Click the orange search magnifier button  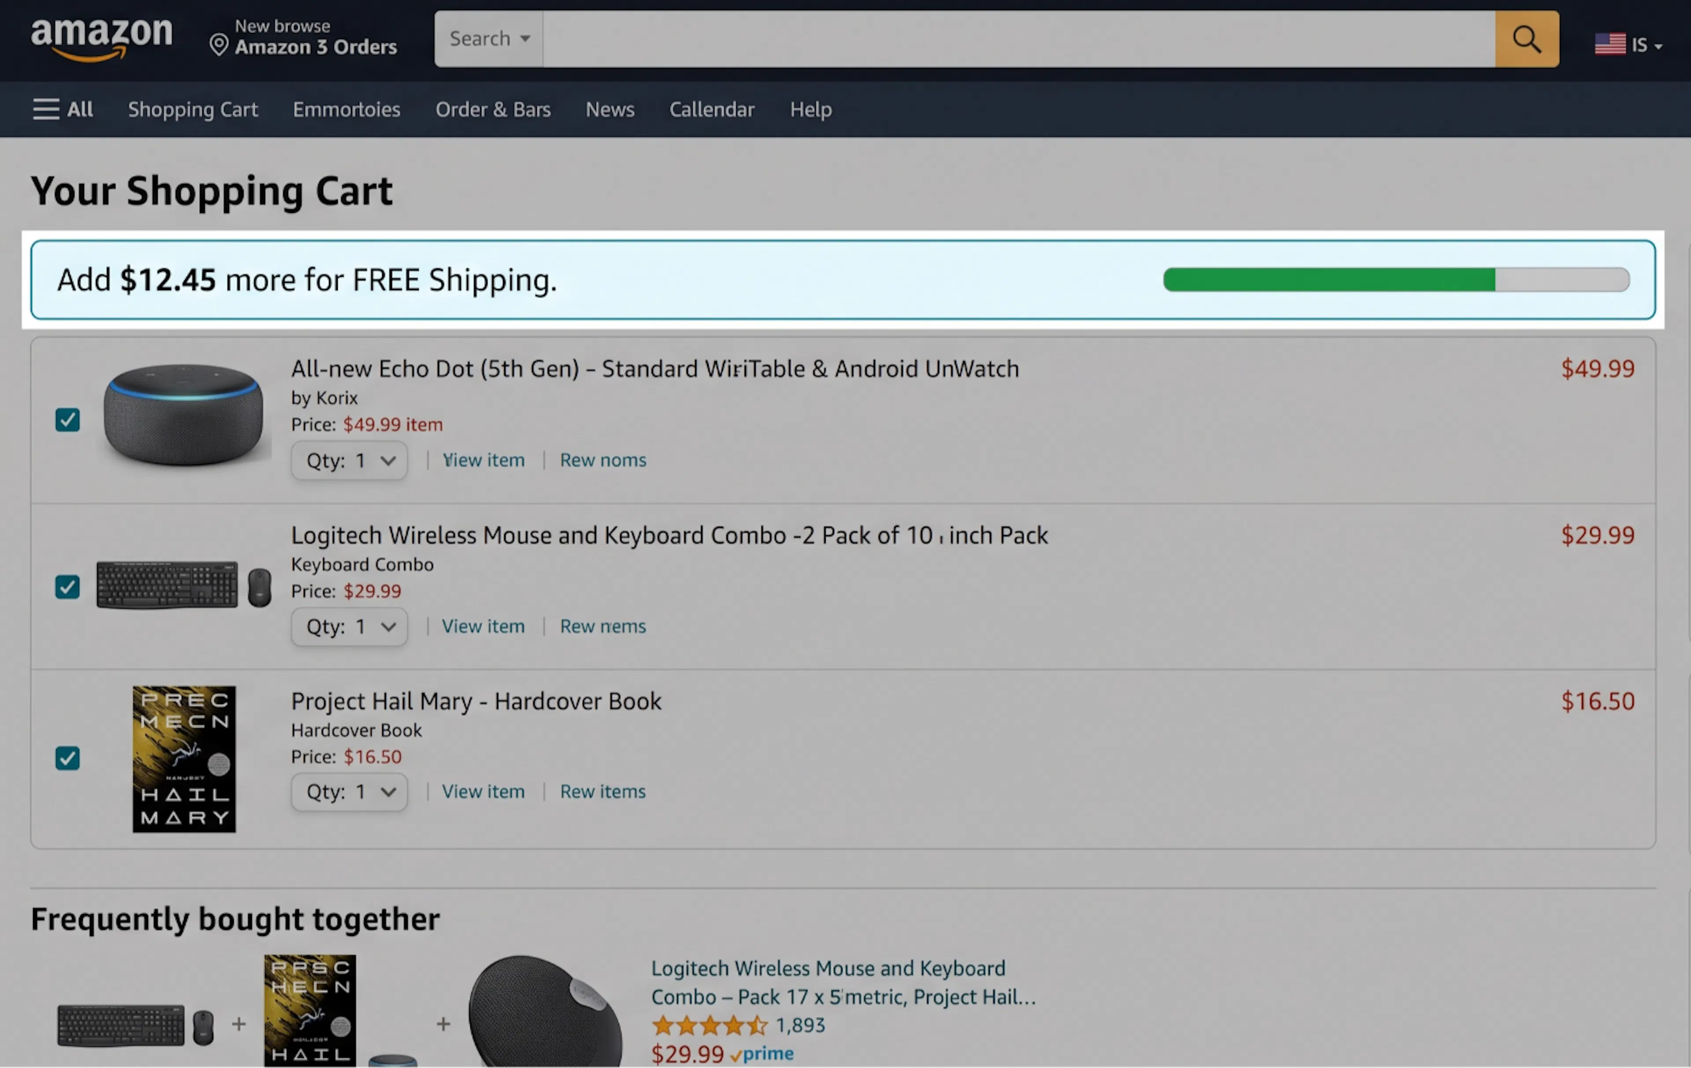pos(1527,39)
